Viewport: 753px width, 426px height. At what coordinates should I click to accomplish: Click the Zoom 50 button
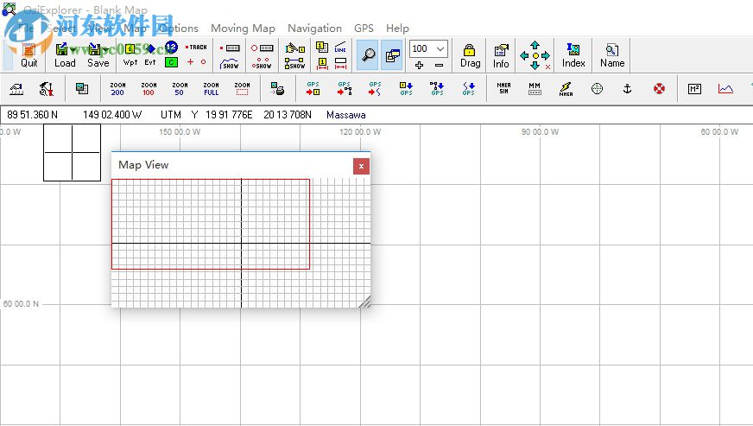click(180, 89)
